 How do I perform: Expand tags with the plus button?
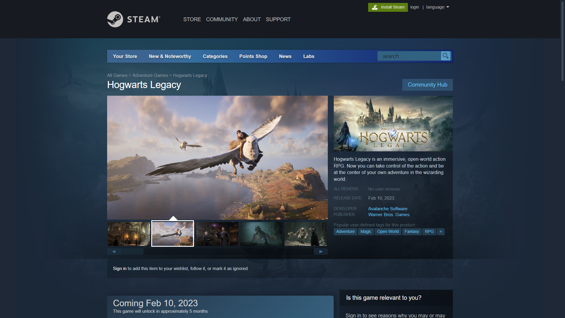pyautogui.click(x=441, y=232)
